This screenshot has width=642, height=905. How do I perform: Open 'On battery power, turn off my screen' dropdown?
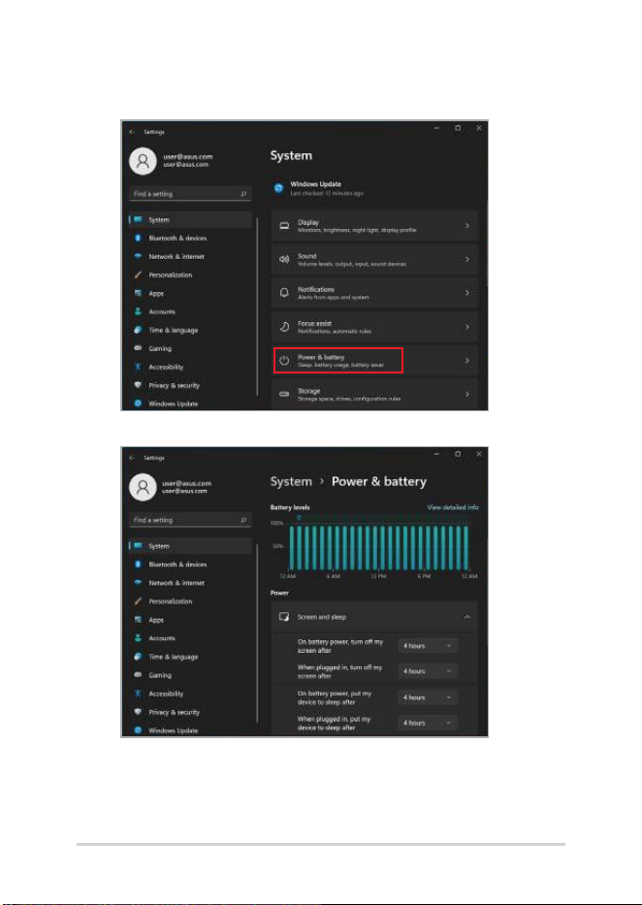click(x=428, y=646)
